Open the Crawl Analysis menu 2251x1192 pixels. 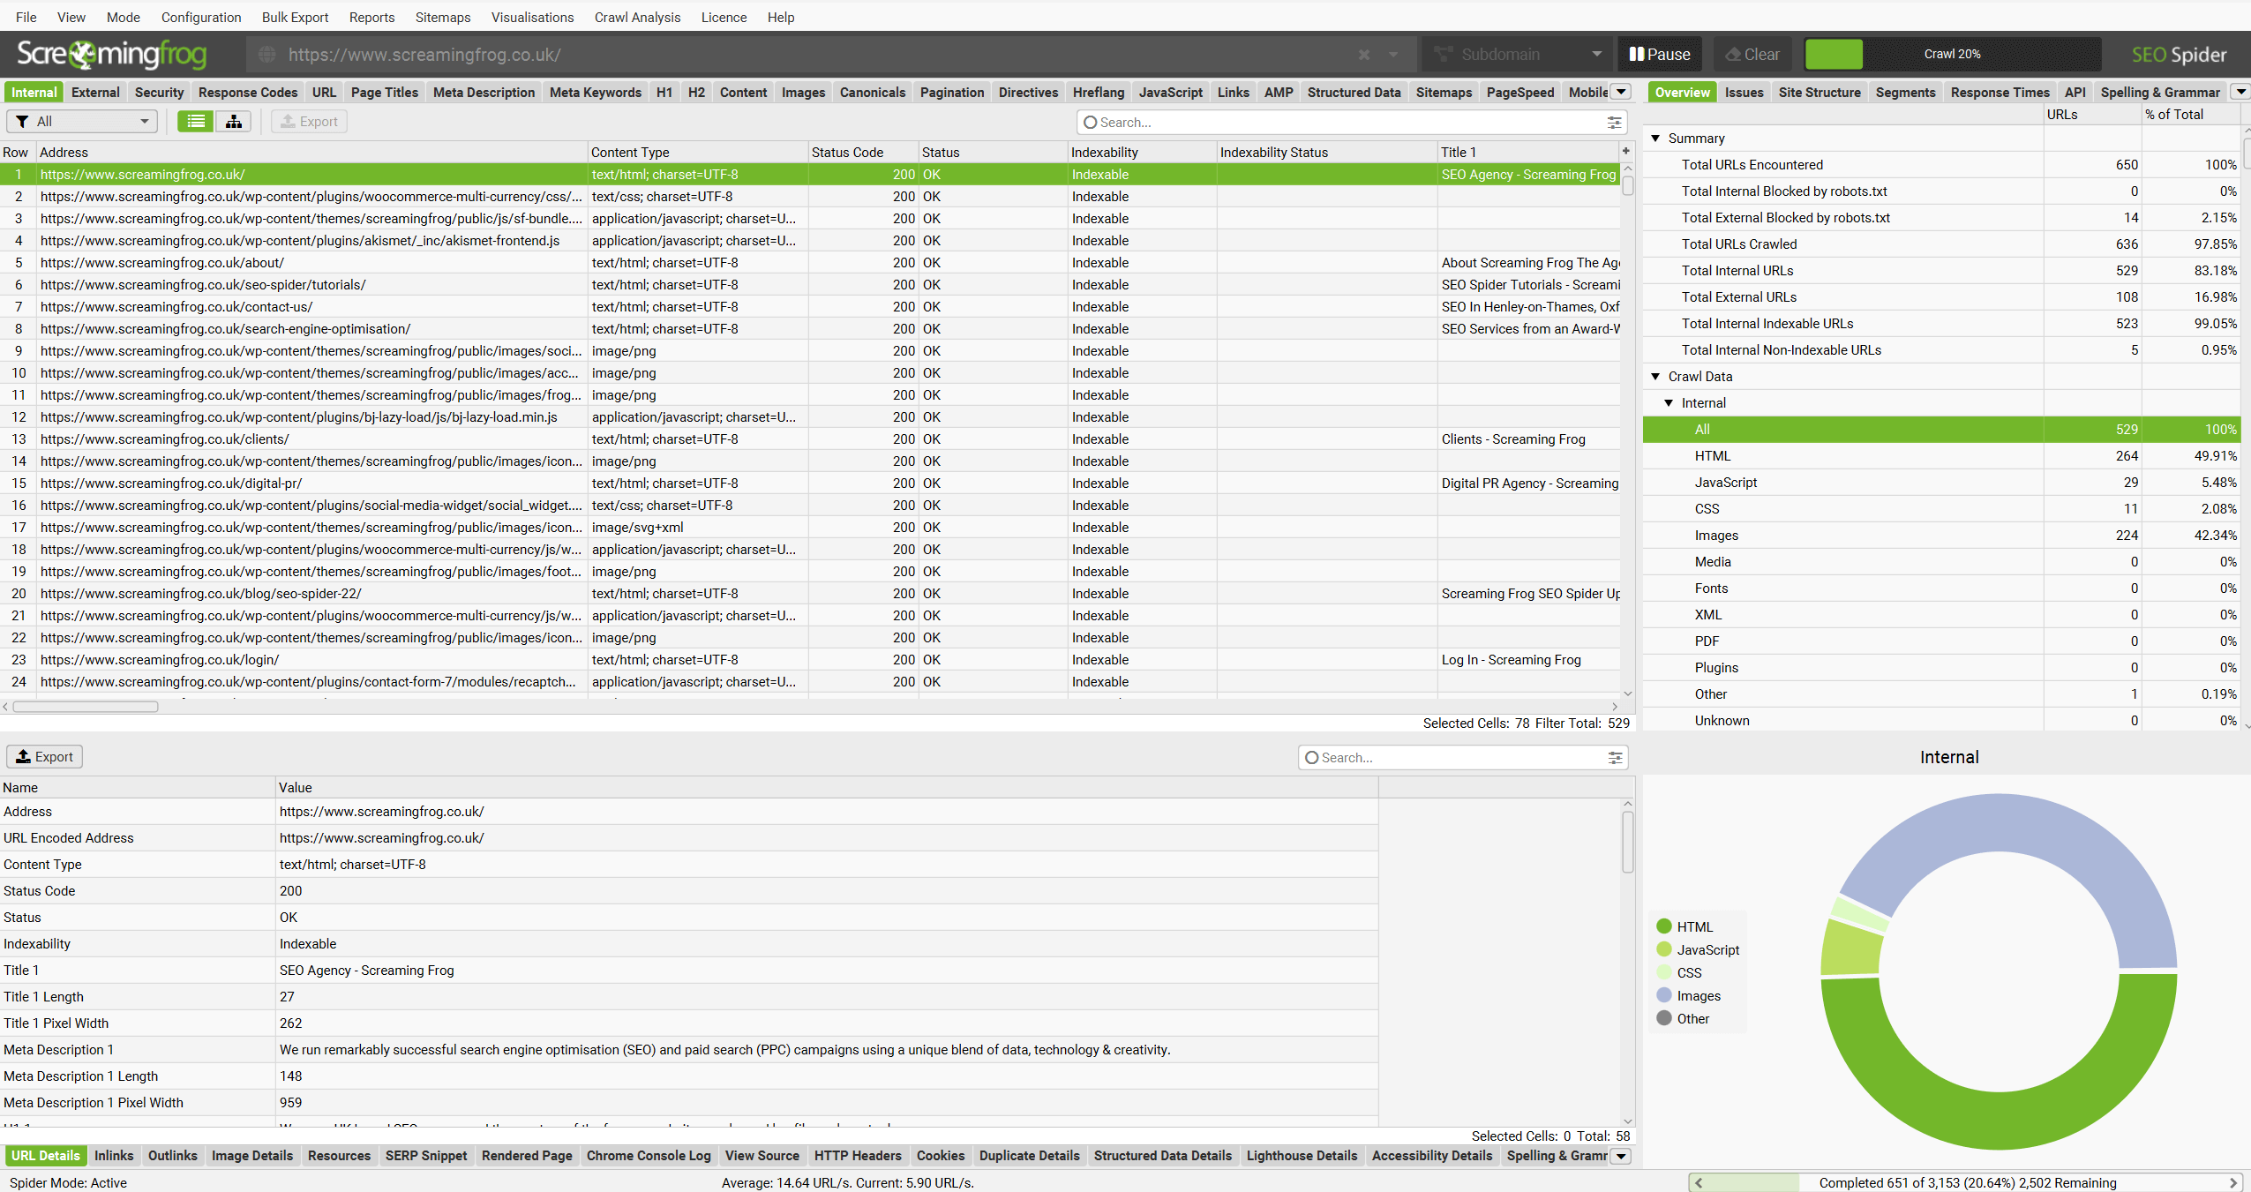(637, 17)
